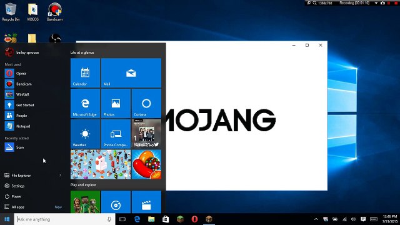Screen dimensions: 400x225
Task: Select the active Minecraft crafting-table taskbar icon
Action: [x=209, y=219]
